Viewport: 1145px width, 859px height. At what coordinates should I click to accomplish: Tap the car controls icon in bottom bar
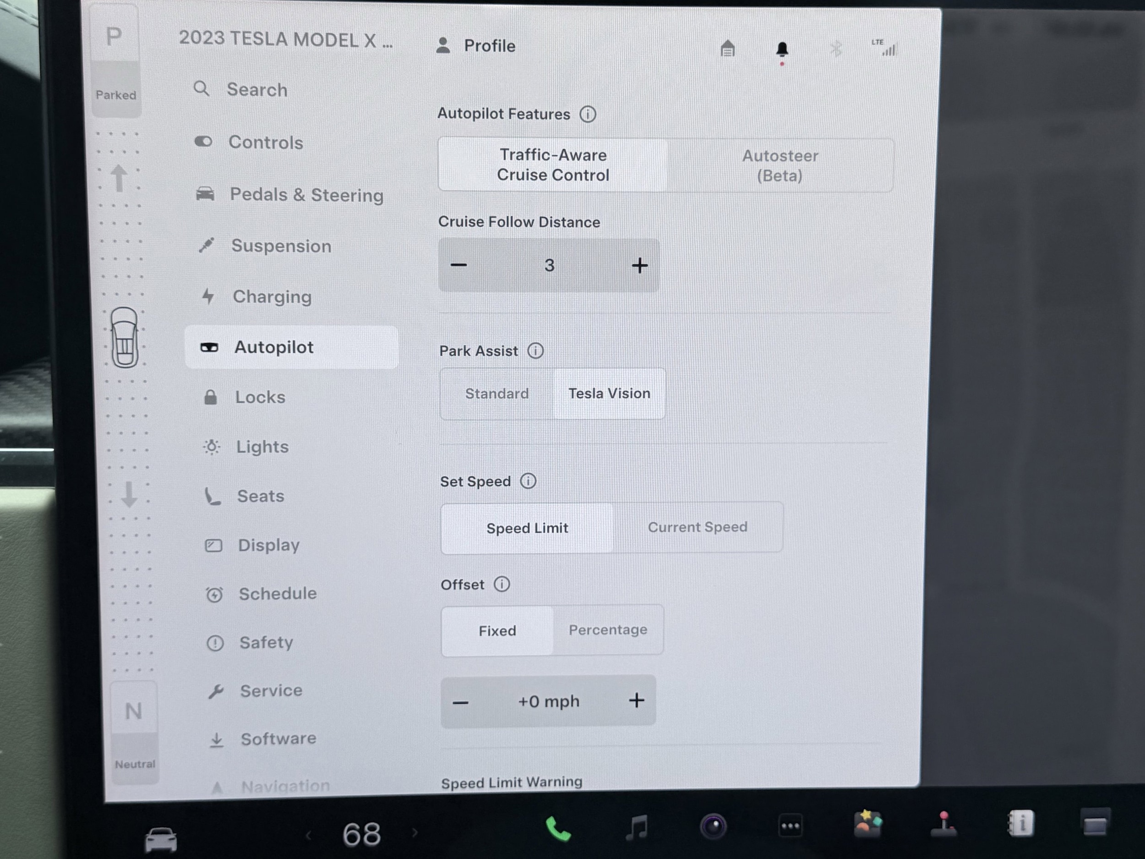[x=160, y=839]
